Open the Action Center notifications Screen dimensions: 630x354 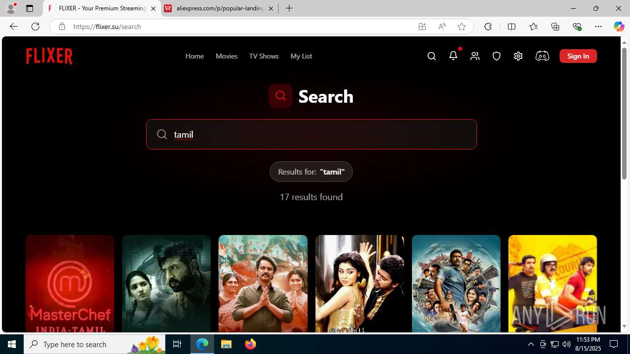coord(614,344)
